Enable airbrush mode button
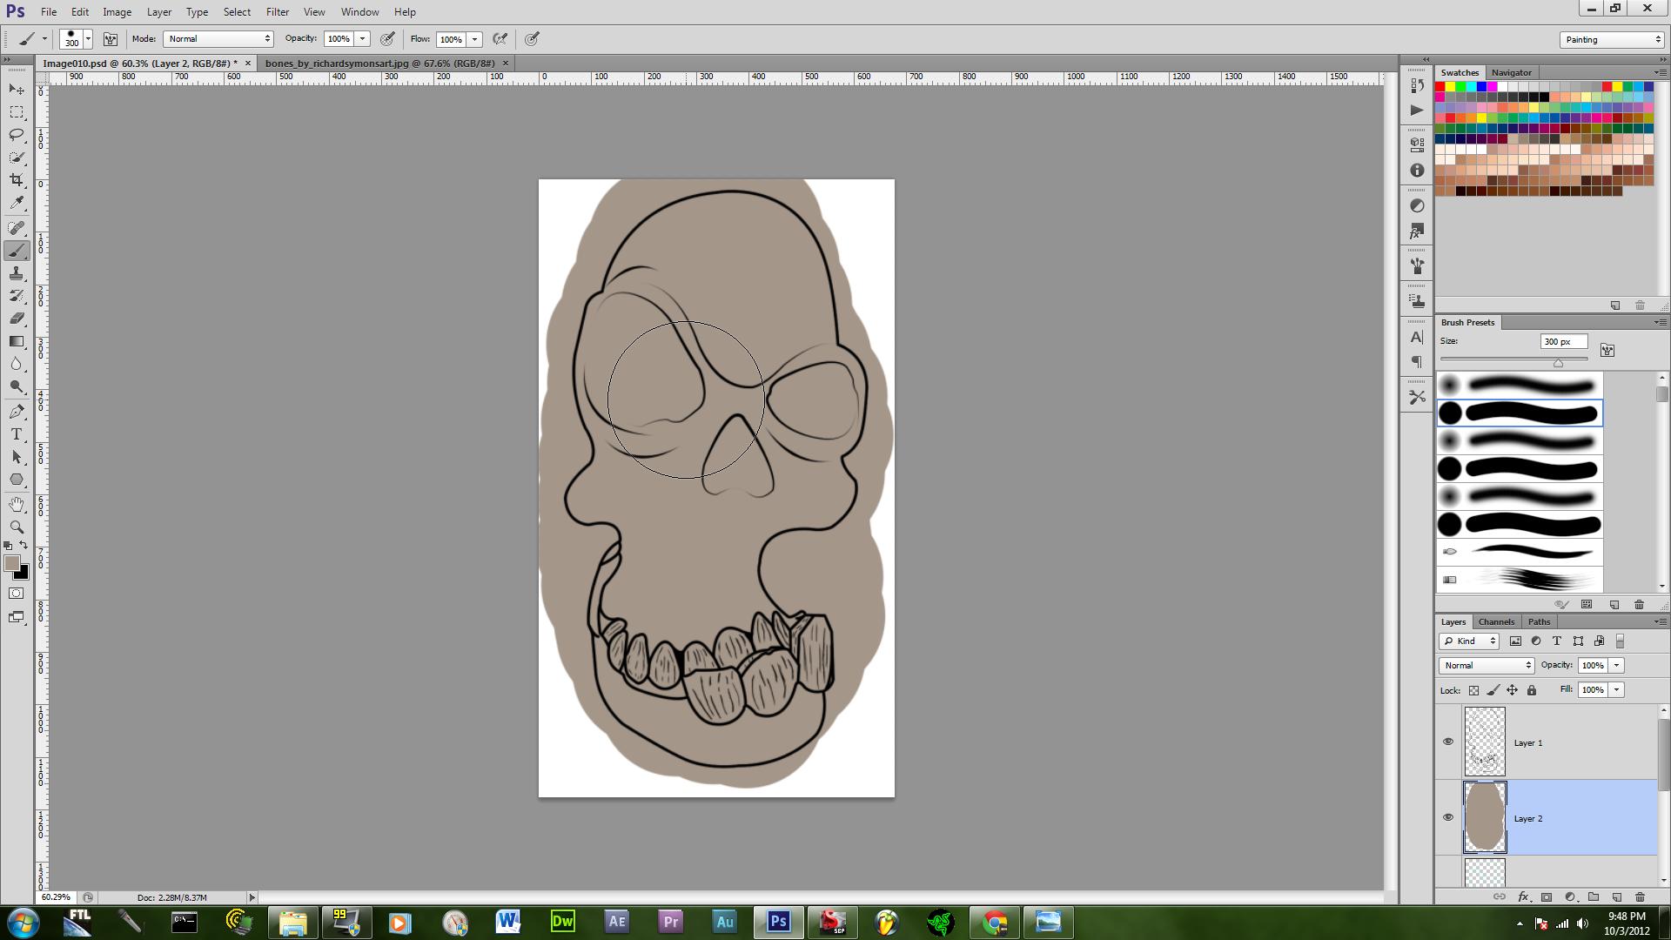 pyautogui.click(x=500, y=39)
